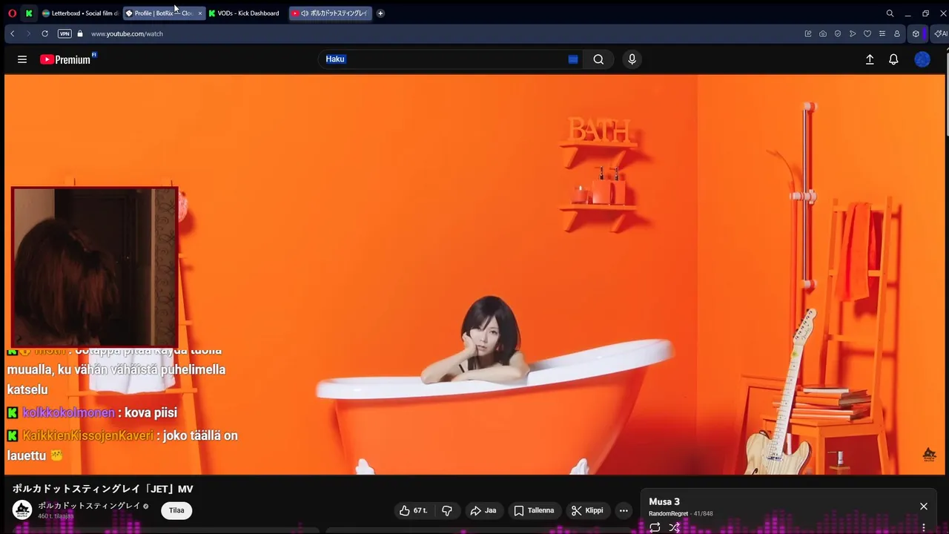Open the more actions three-dot menu
This screenshot has width=949, height=534.
(624, 510)
